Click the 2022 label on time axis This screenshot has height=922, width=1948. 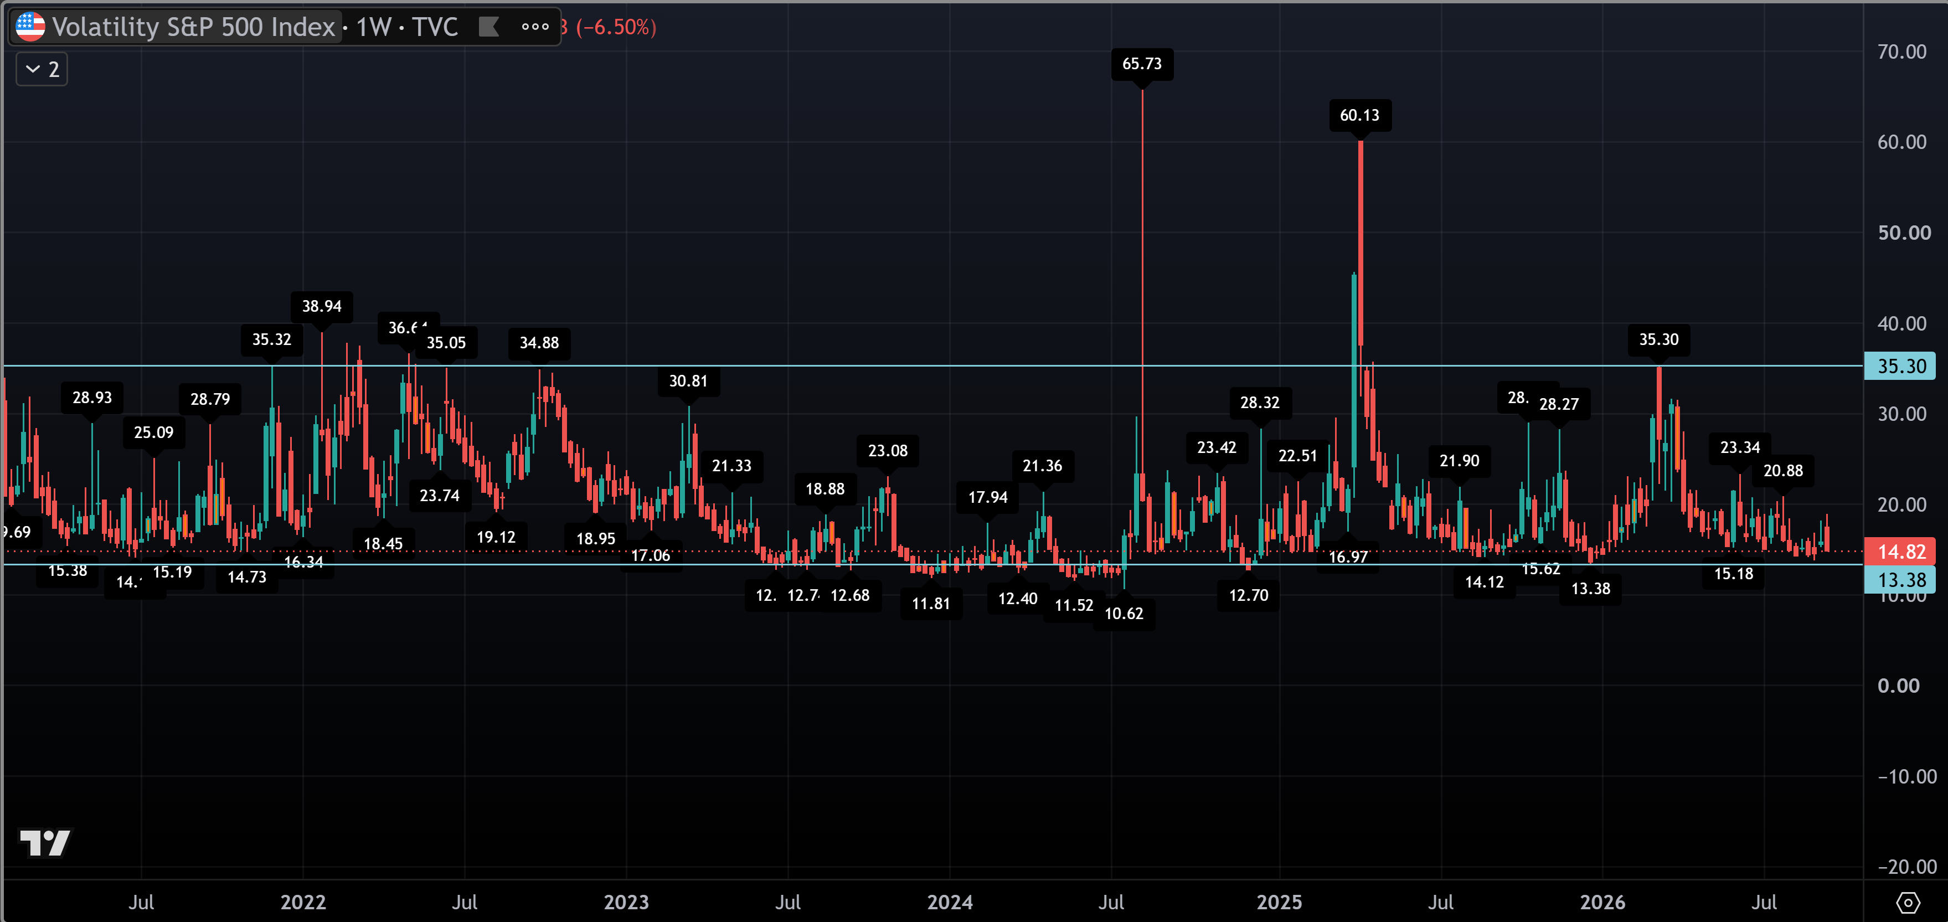point(303,902)
